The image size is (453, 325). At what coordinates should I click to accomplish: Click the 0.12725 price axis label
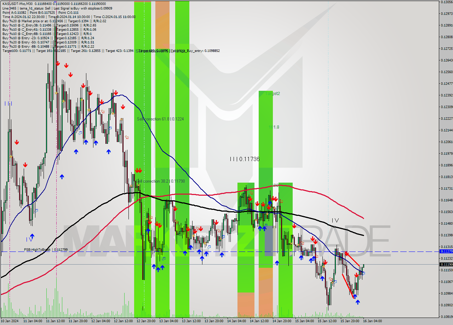[447, 49]
